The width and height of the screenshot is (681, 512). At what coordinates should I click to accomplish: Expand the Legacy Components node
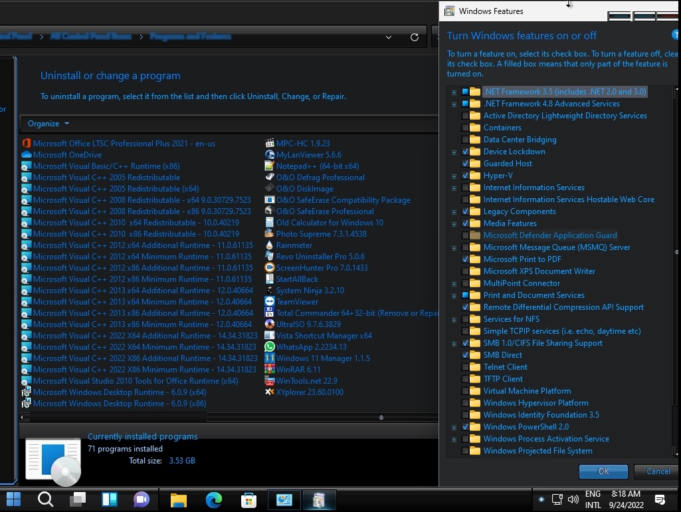pos(454,212)
